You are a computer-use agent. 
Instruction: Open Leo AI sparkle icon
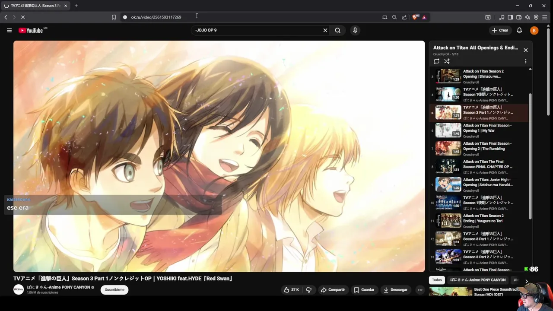coord(528,17)
